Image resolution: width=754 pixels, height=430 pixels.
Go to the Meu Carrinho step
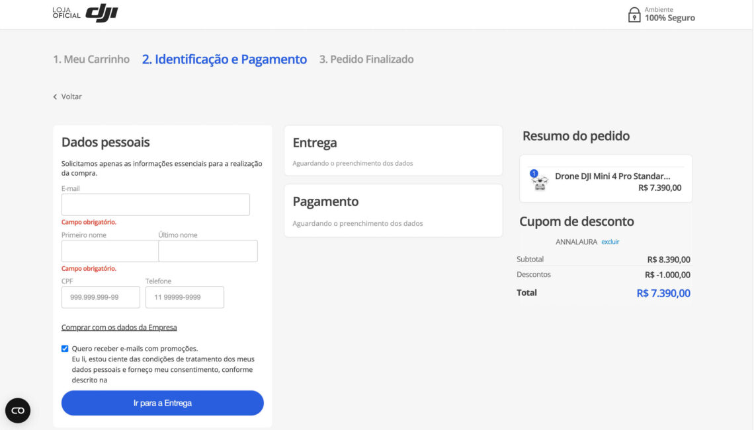point(91,59)
